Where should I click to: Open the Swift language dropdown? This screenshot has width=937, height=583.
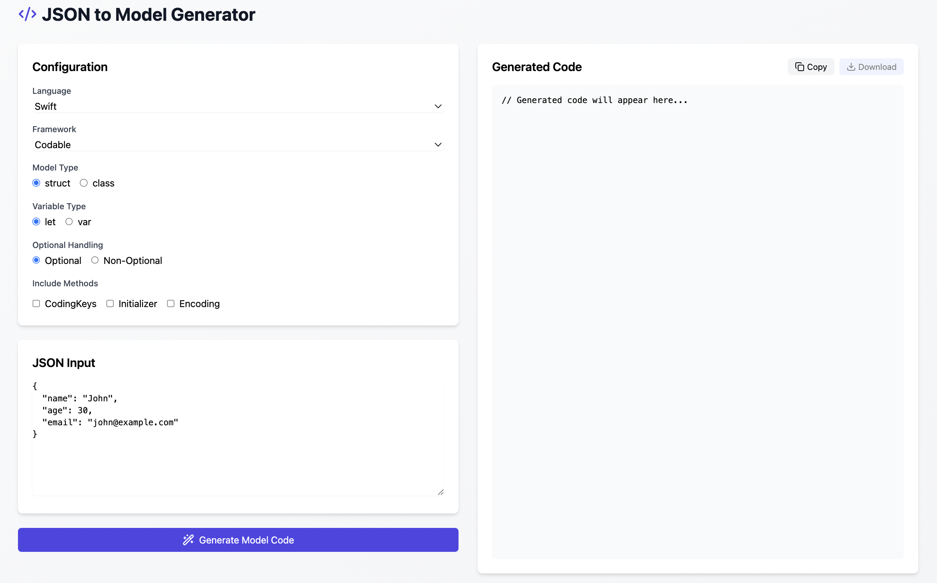click(x=238, y=106)
